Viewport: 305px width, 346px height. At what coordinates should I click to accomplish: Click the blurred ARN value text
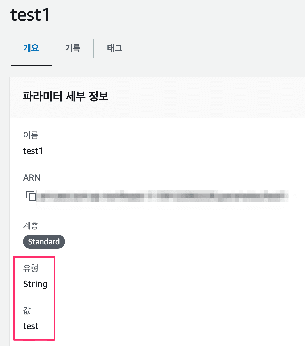(x=162, y=196)
